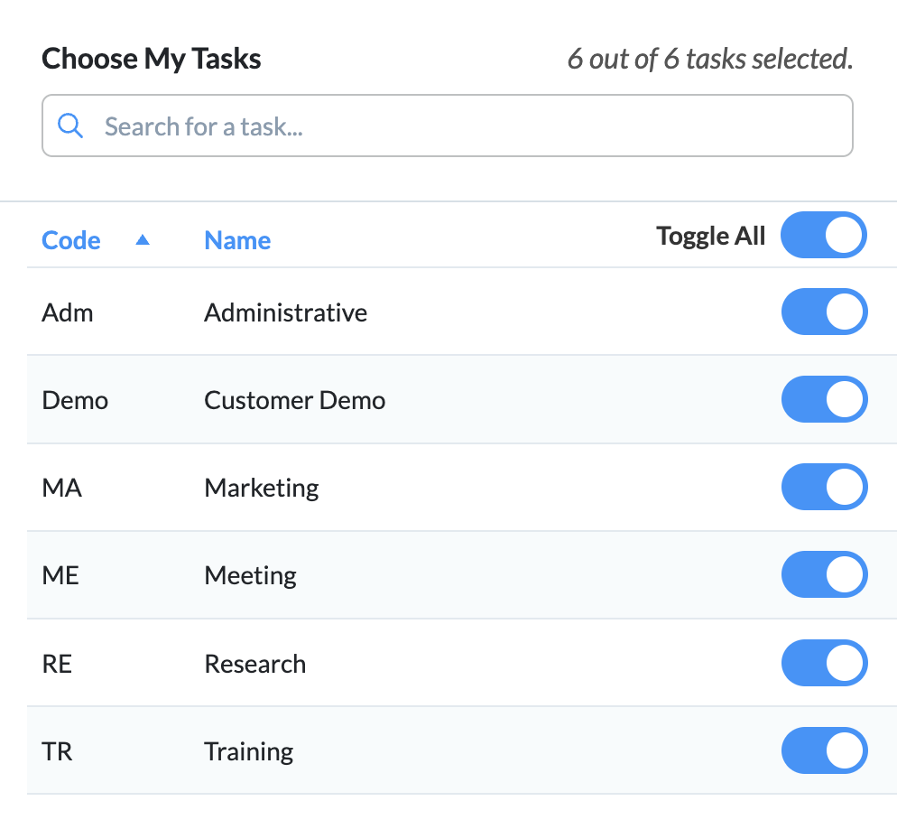The width and height of the screenshot is (897, 829).
Task: Click the Administrative task name
Action: click(x=285, y=313)
